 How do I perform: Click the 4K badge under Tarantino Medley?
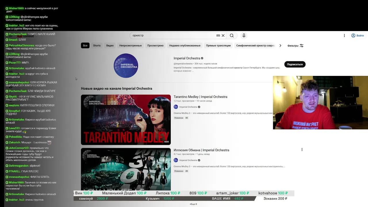click(x=187, y=118)
